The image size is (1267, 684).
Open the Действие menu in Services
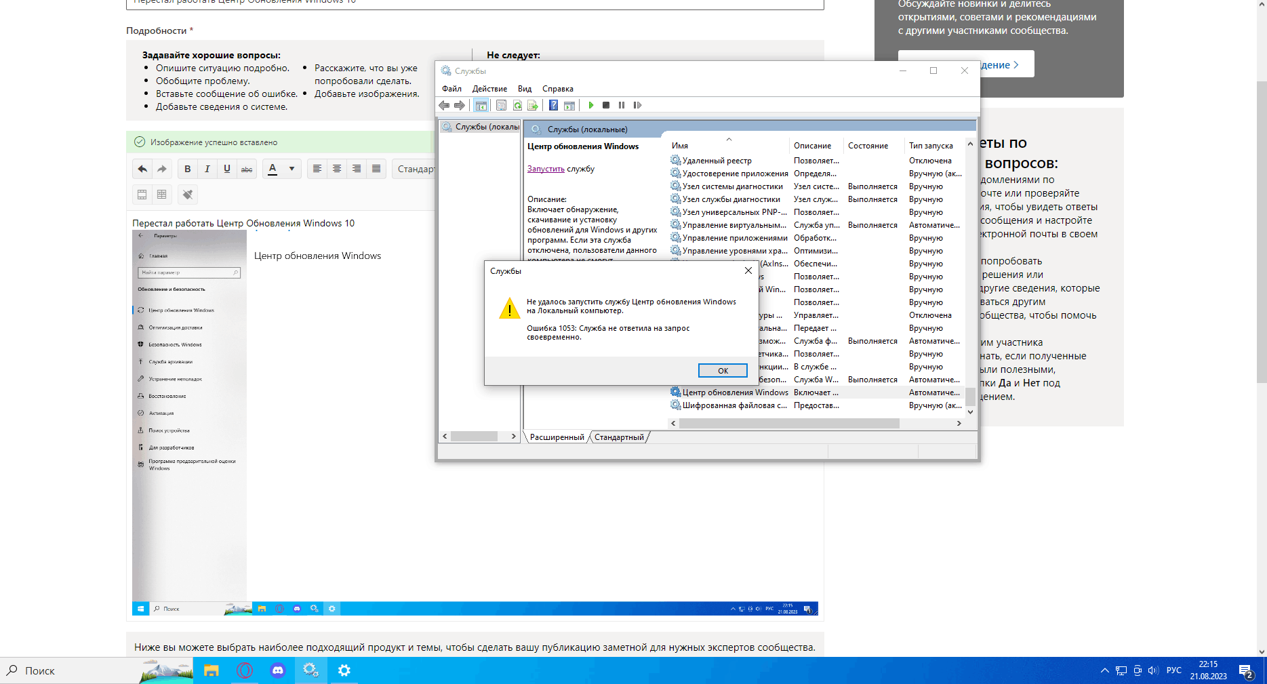tap(489, 89)
